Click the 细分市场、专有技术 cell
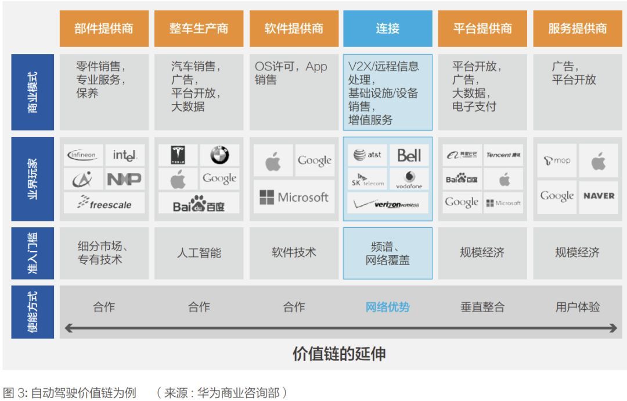The image size is (627, 401). (104, 253)
